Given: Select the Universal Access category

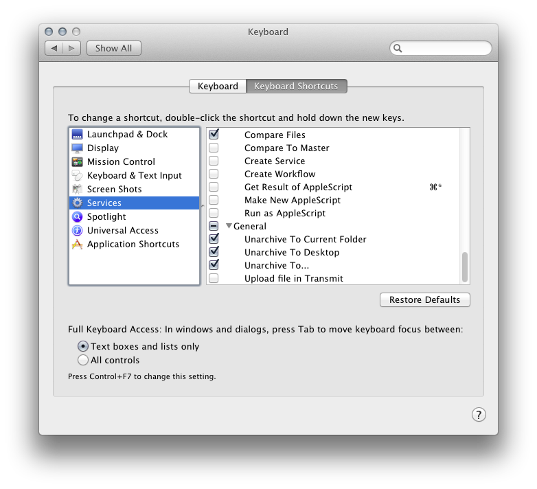Looking at the screenshot, I should coord(135,231).
